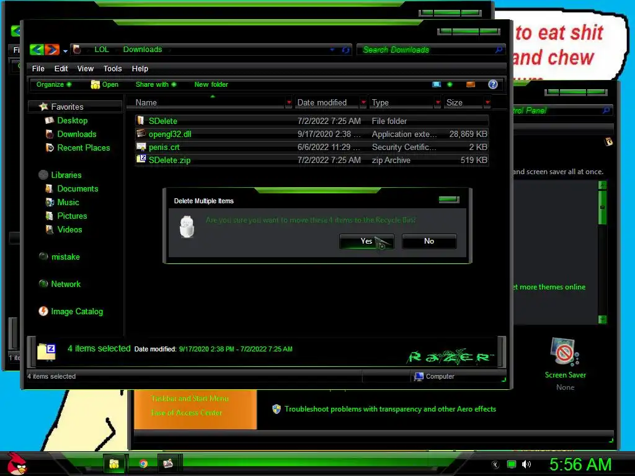Click Screen Saver icon in Personalization window
Viewport: 635px width, 476px height.
click(565, 351)
